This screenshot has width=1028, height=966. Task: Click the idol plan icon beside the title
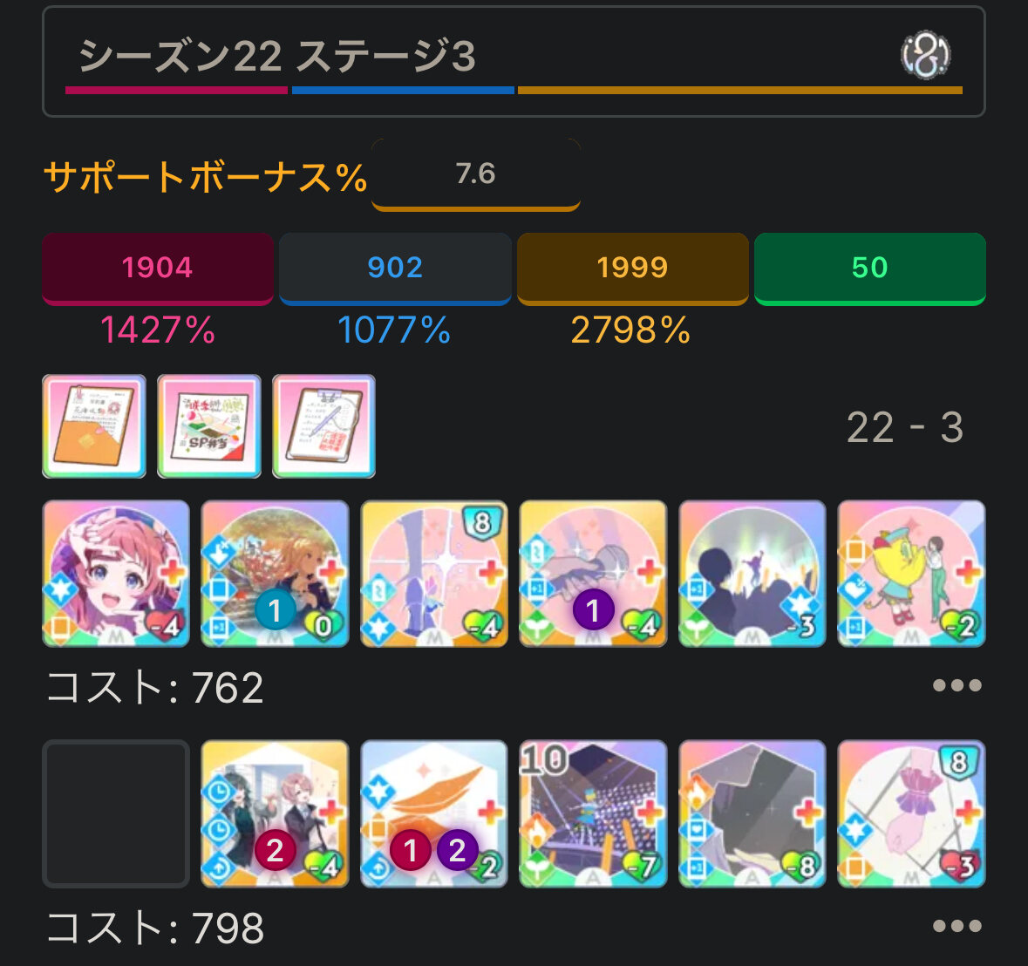pos(926,55)
